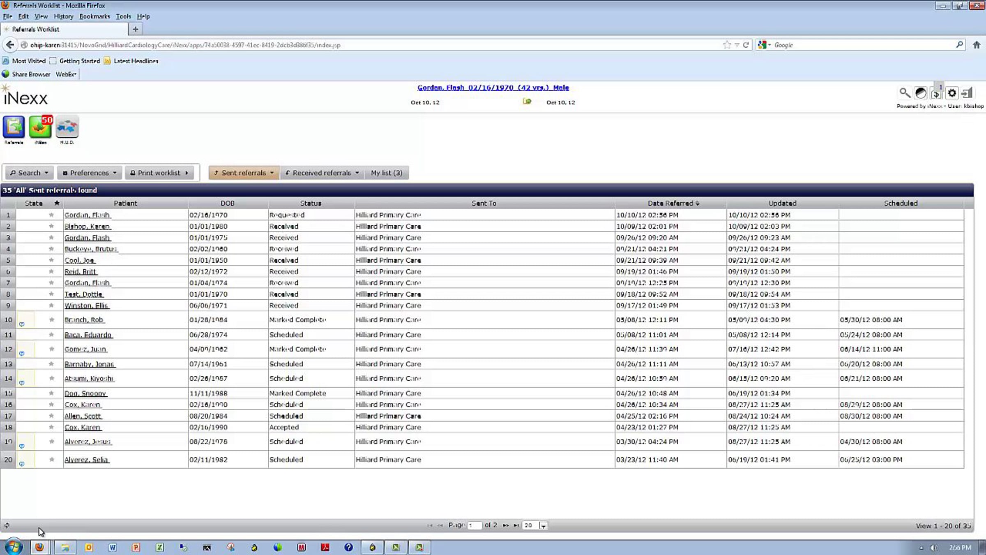986x555 pixels.
Task: Open the Most Visited bookmarks button
Action: coord(24,61)
